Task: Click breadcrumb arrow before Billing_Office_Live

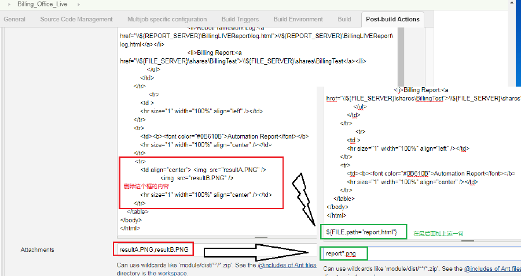Action: coord(9,4)
